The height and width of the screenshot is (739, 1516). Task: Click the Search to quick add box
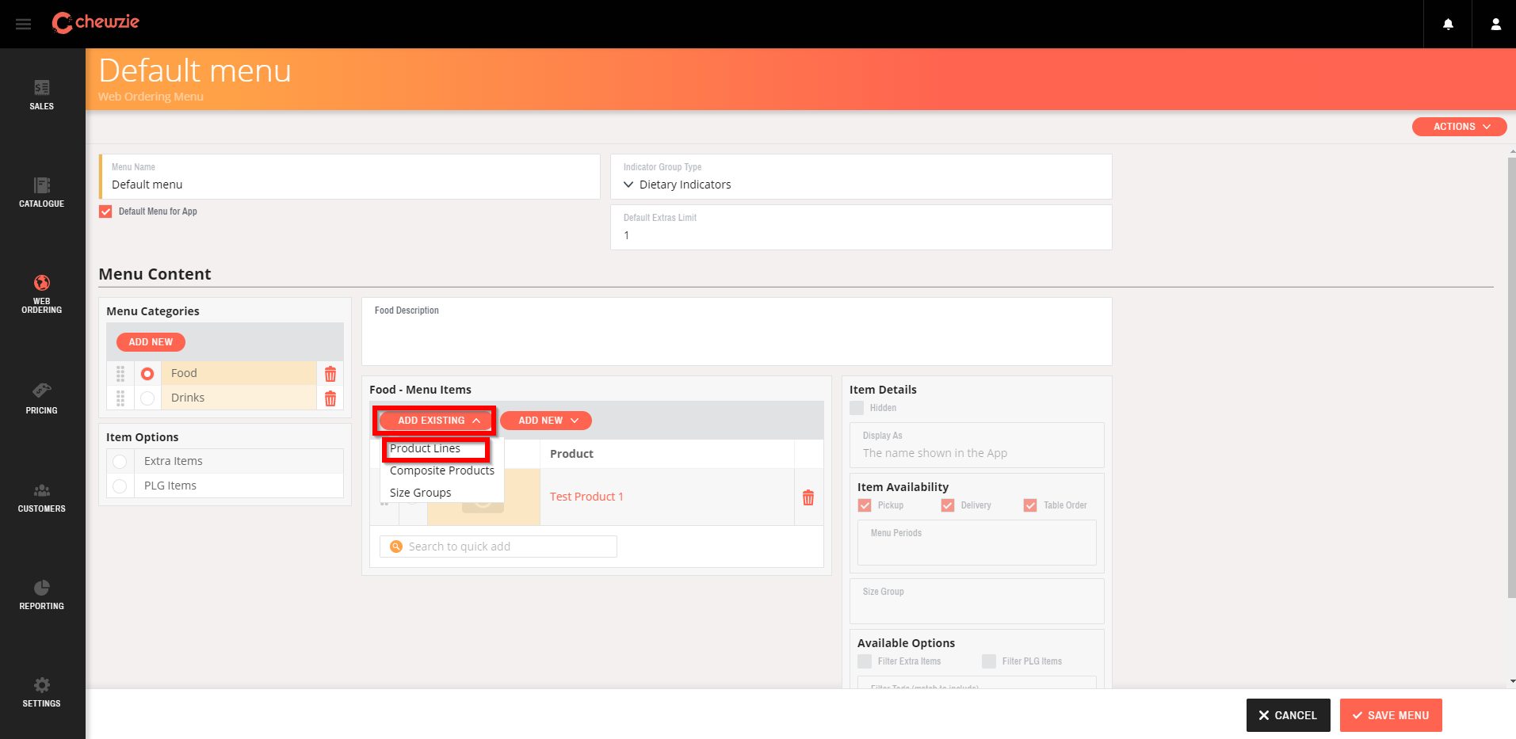coord(498,547)
